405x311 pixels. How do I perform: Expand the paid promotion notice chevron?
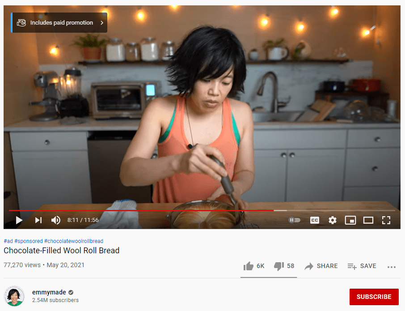pos(102,23)
